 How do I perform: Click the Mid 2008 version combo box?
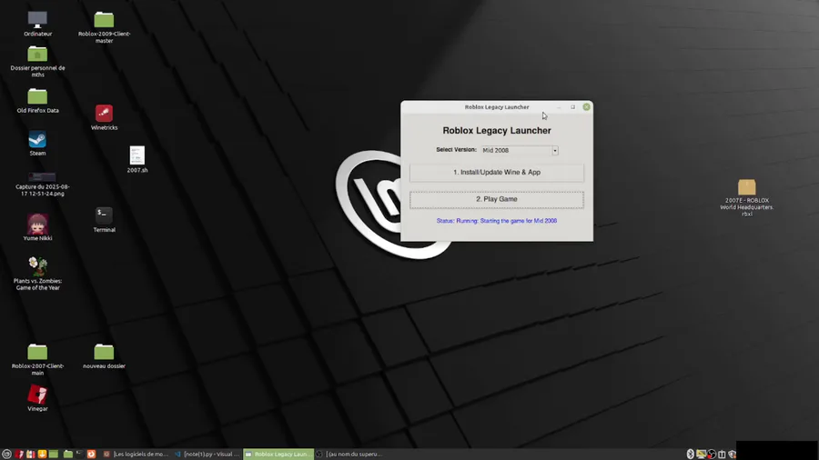tap(520, 150)
